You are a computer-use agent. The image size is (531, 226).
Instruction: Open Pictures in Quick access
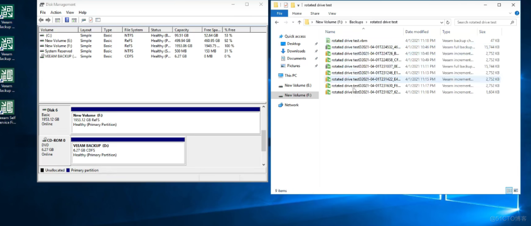click(294, 66)
